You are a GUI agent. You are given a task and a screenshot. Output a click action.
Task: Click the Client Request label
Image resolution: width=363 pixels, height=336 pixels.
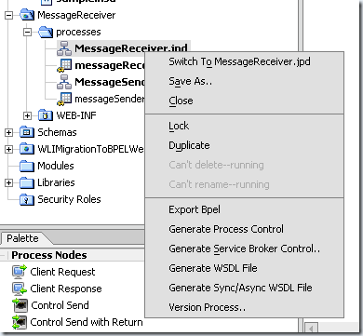point(62,272)
